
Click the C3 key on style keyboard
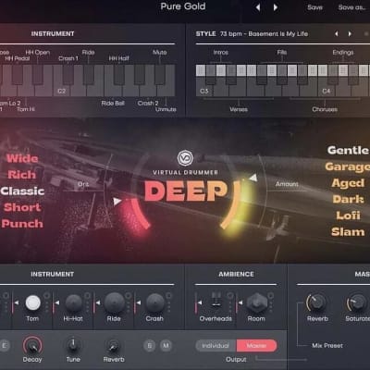pos(204,86)
